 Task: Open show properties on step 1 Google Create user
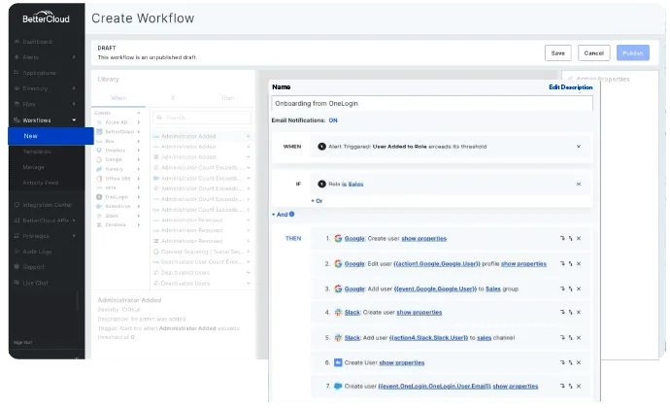point(424,238)
